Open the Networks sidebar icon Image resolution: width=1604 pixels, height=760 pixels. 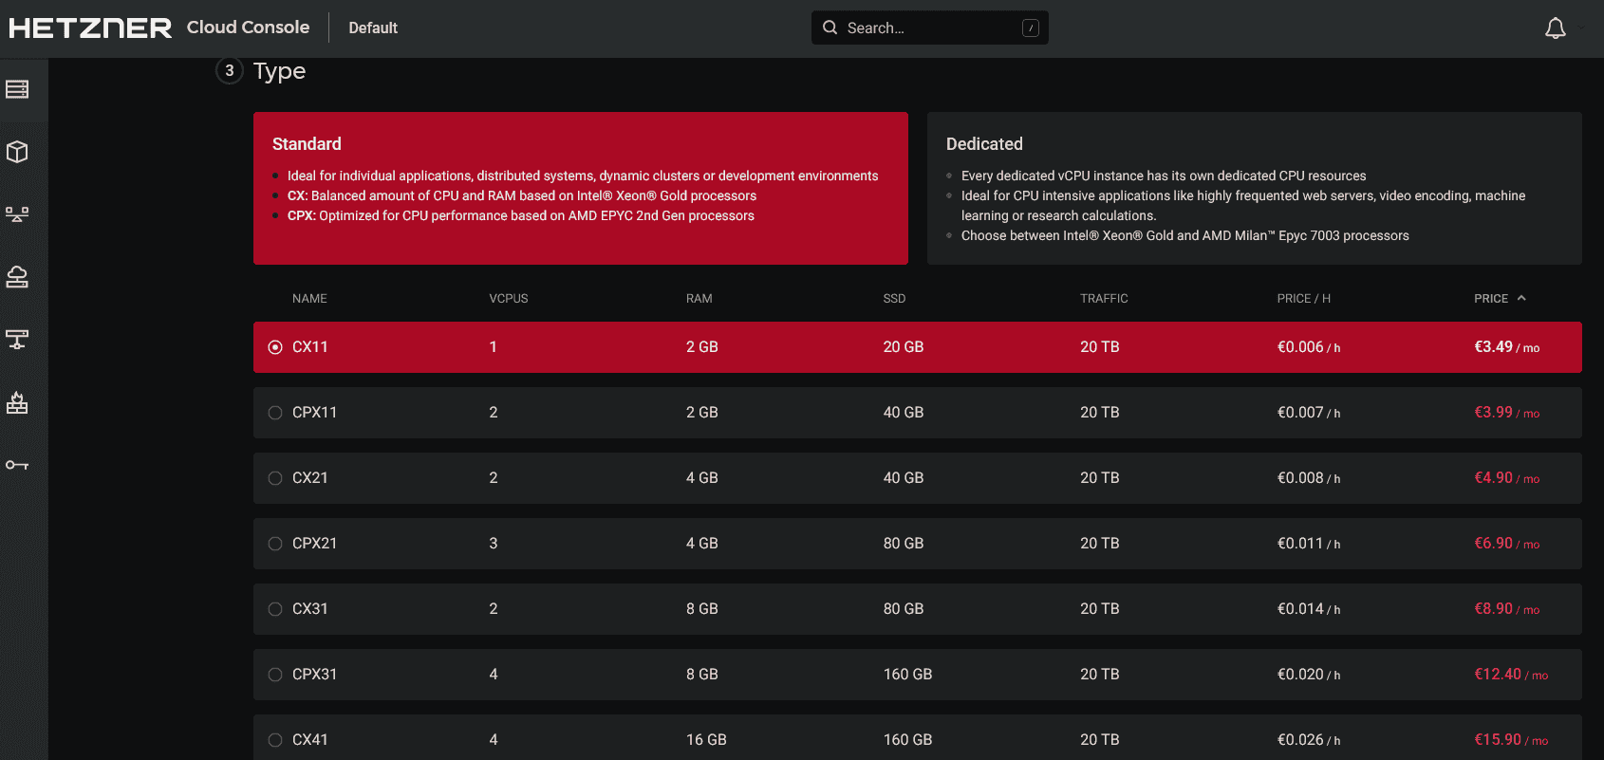click(17, 340)
